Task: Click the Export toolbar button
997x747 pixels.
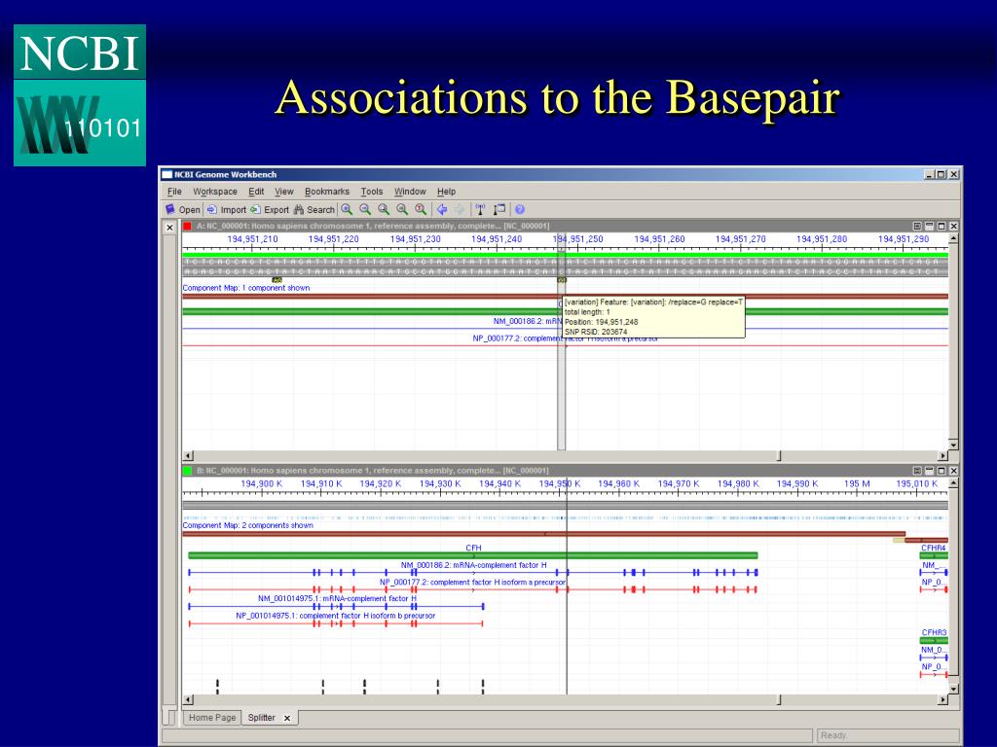Action: [269, 209]
